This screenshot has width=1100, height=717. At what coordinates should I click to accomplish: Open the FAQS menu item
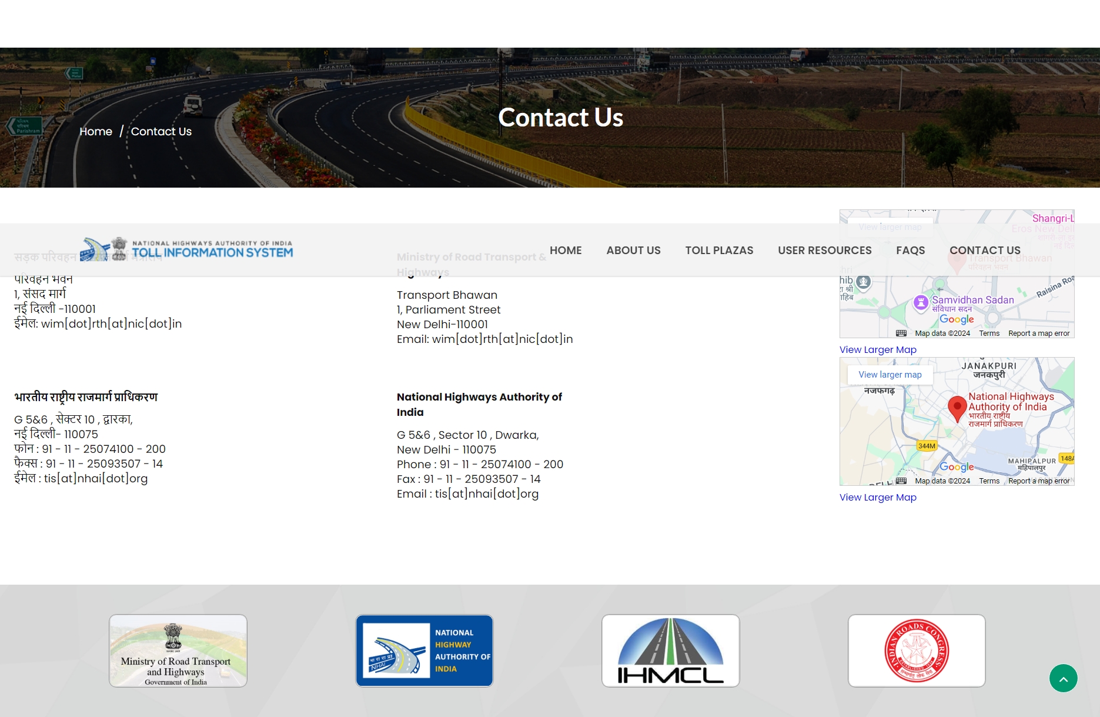point(910,251)
